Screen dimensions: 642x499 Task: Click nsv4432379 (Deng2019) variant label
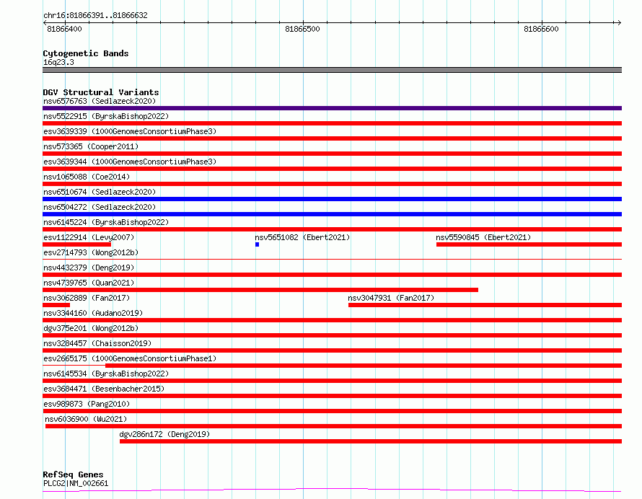coord(89,268)
